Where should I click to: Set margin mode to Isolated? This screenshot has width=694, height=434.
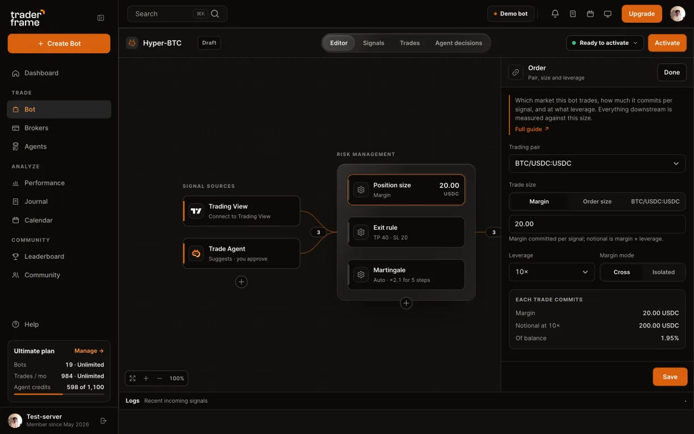pos(663,272)
